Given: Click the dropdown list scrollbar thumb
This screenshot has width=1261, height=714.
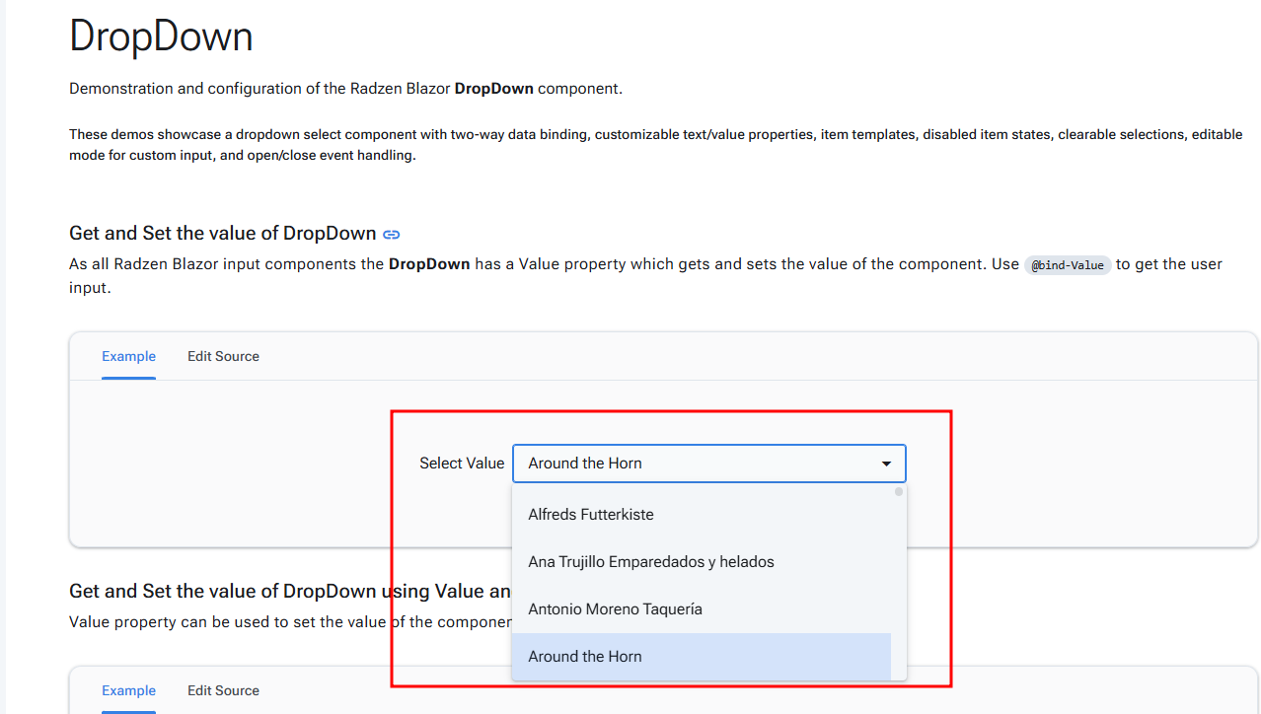Looking at the screenshot, I should (899, 492).
